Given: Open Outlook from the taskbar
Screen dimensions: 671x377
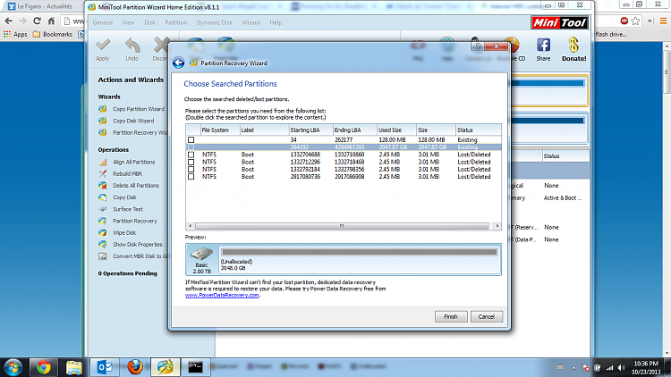Looking at the screenshot, I should (x=105, y=367).
